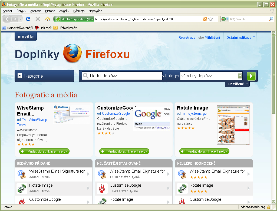The height and width of the screenshot is (211, 277).
Task: Submit search with the green arrow button
Action: coord(251,76)
